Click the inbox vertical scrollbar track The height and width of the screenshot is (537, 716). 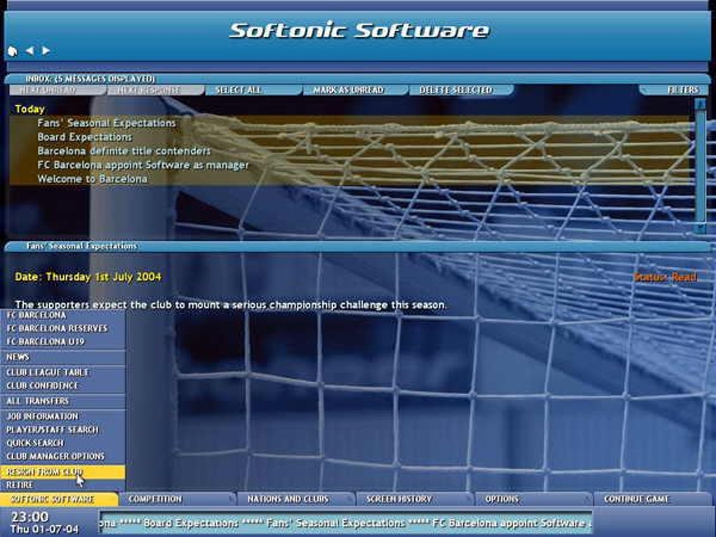pos(700,166)
